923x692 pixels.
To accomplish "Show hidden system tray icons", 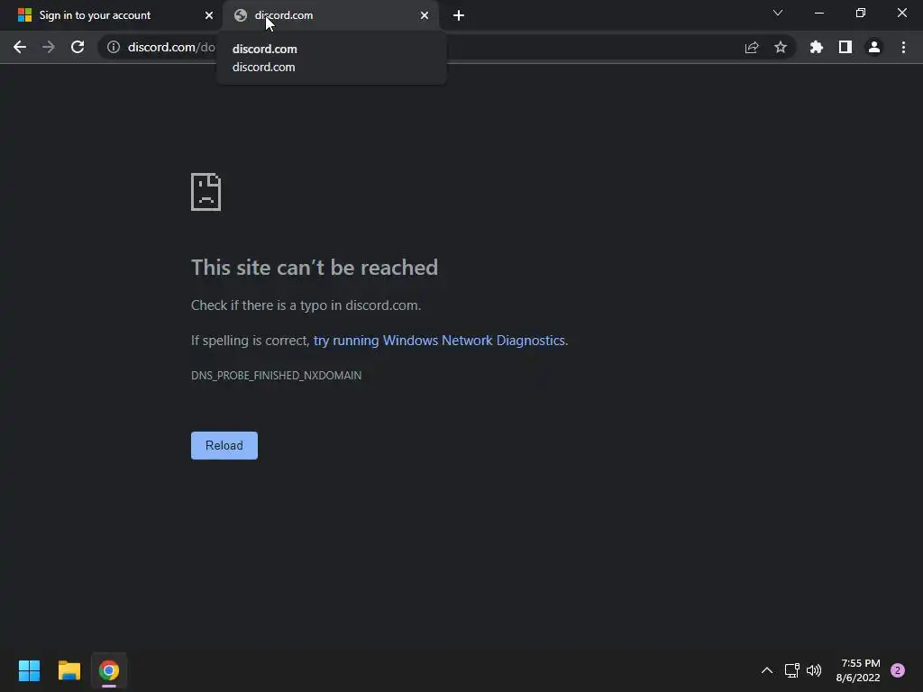I will pos(767,670).
